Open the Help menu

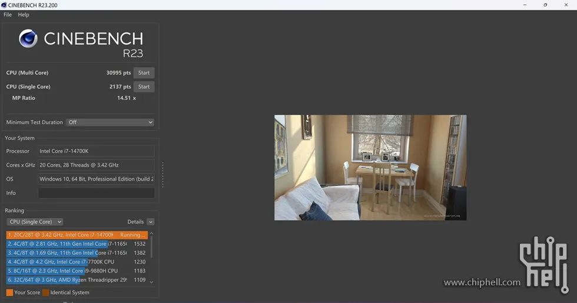coord(23,15)
